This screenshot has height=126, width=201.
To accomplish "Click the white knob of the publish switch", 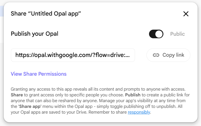I will 159,34.
